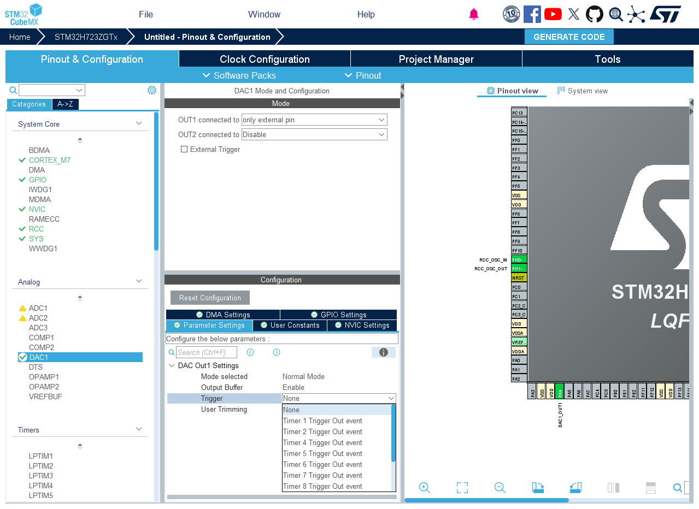Enable the External Trigger checkbox
Image resolution: width=699 pixels, height=509 pixels.
click(x=184, y=149)
